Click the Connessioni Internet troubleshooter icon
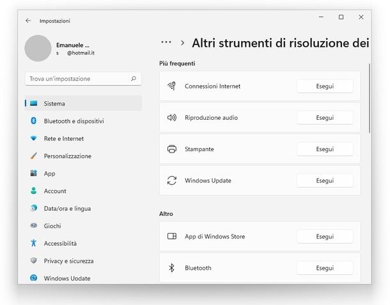This screenshot has width=390, height=305. coord(172,86)
